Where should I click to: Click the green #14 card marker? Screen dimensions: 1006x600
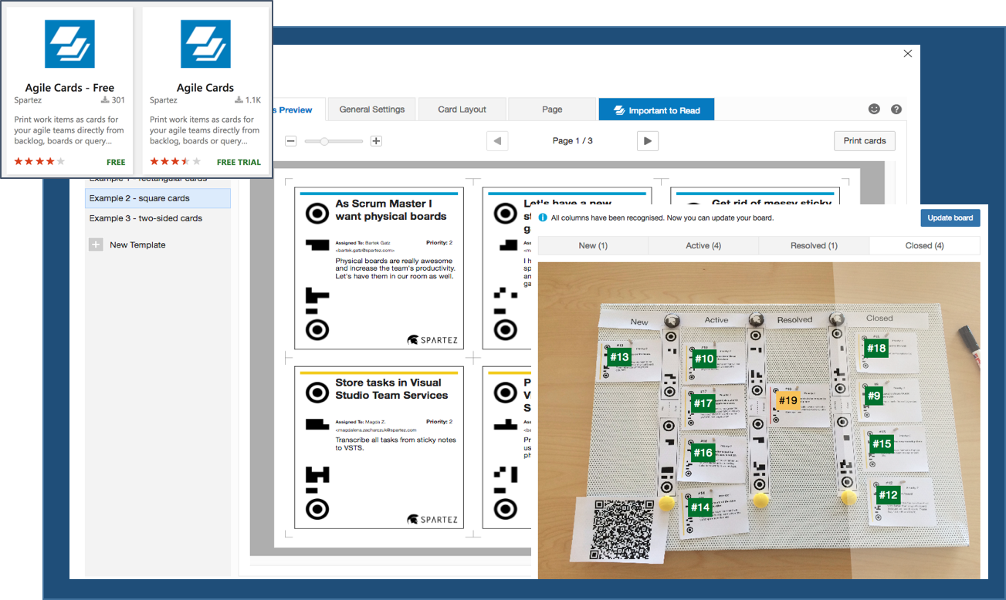point(700,507)
